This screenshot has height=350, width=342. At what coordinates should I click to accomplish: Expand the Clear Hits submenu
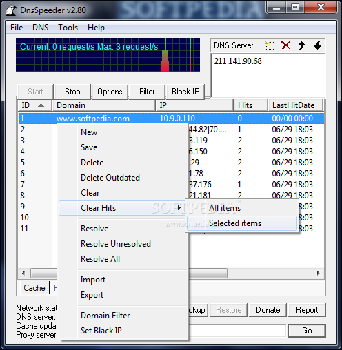122,208
